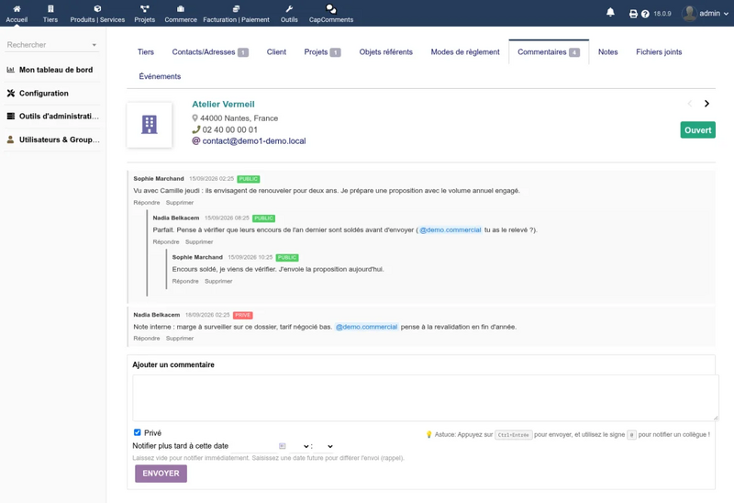Click into the Ajouter un commentaire textarea

[x=426, y=397]
